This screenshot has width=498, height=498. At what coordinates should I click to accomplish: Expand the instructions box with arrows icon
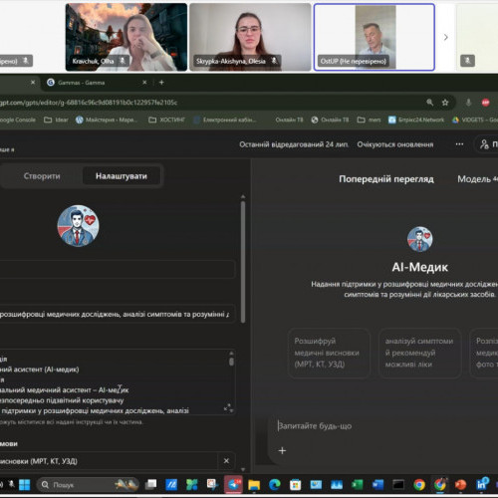pyautogui.click(x=228, y=407)
